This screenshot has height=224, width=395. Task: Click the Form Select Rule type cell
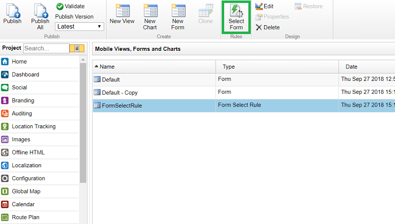(277, 106)
